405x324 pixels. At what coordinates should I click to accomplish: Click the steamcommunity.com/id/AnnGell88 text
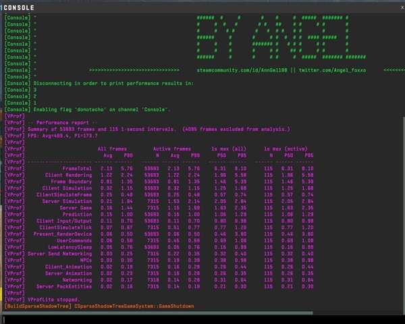[x=242, y=70]
